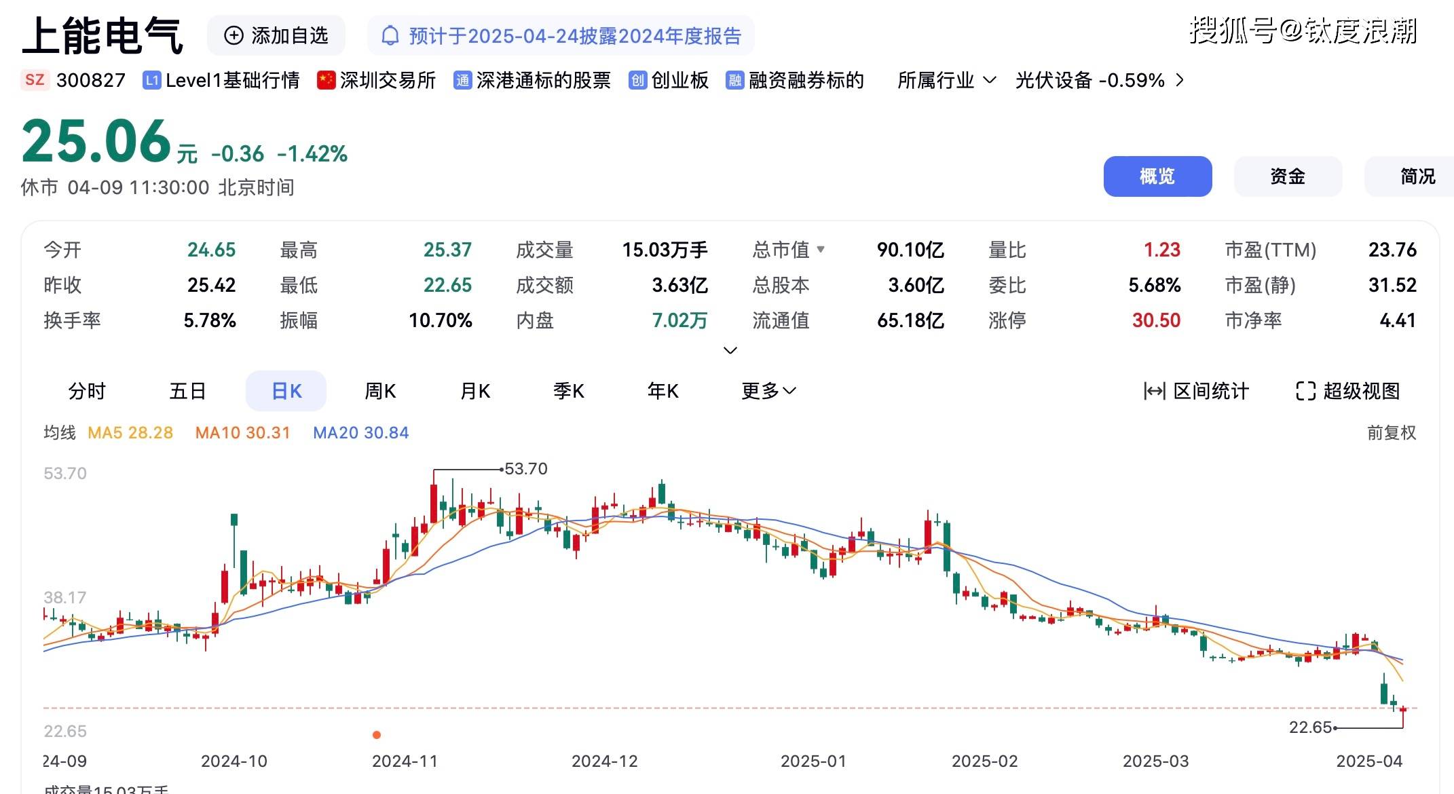Click the plus icon in 添加自选
Screen dimensions: 1454x794
click(x=234, y=36)
